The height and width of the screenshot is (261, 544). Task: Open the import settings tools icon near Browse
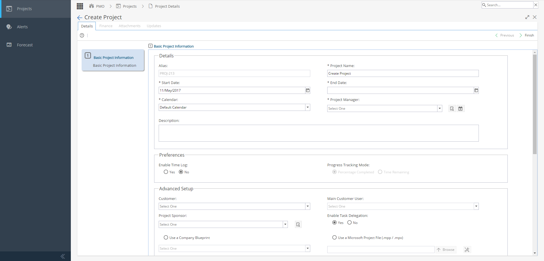pos(467,249)
